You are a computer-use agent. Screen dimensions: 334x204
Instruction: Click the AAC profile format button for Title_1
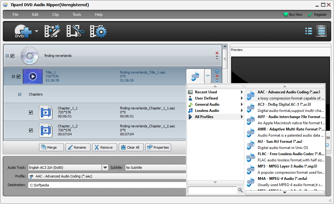click(x=195, y=76)
